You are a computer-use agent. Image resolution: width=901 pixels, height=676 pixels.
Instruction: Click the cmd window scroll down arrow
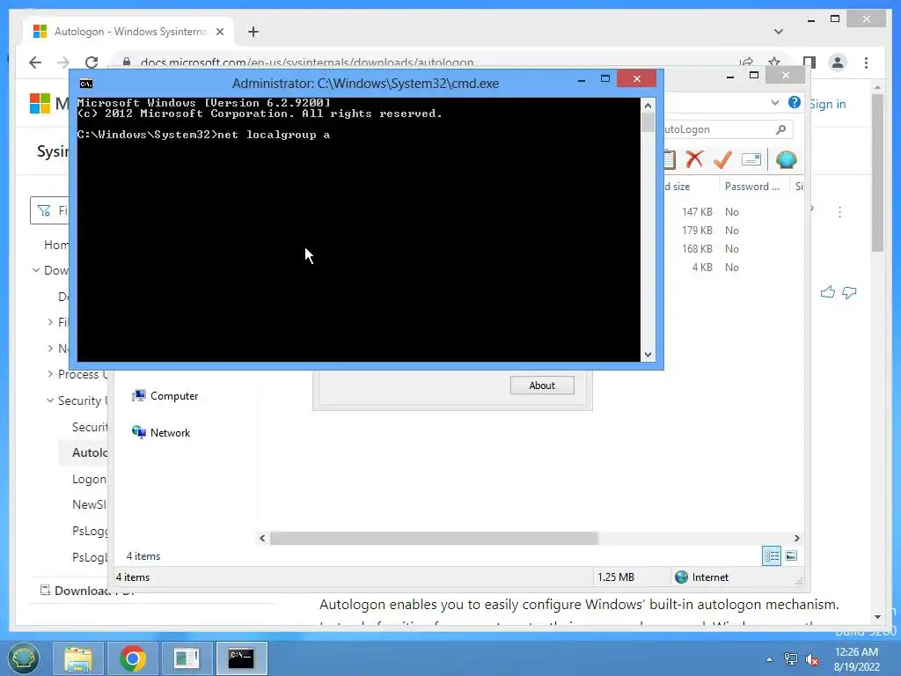(x=648, y=355)
